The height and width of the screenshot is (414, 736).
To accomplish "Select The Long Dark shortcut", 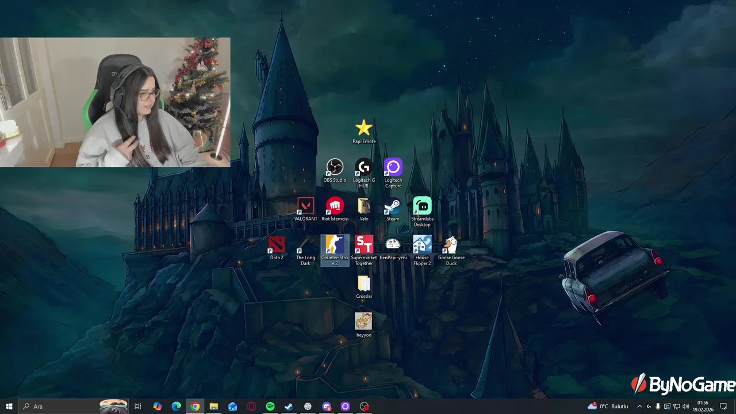I will [305, 250].
